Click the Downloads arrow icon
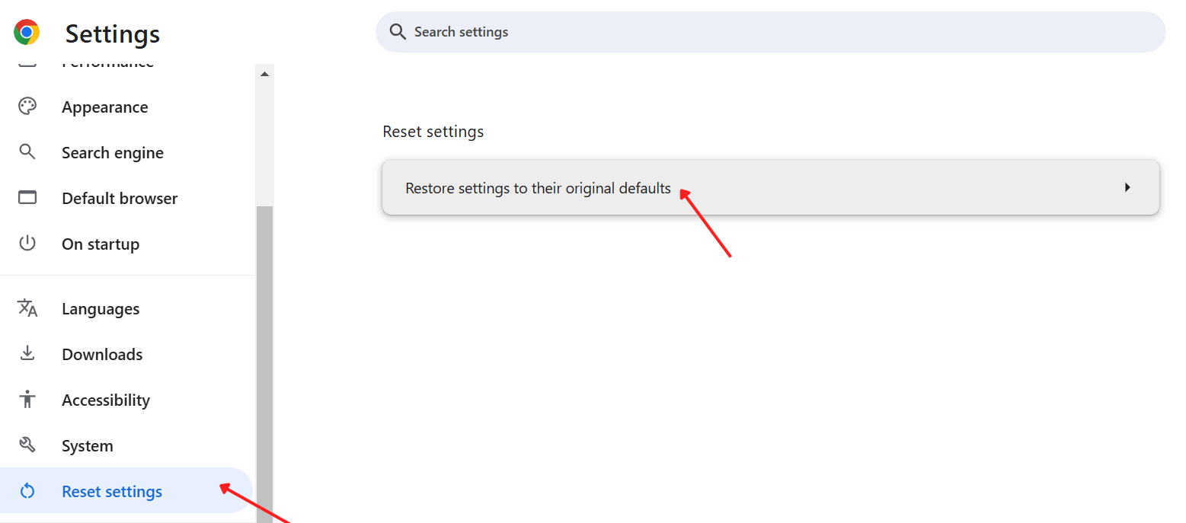 point(27,354)
